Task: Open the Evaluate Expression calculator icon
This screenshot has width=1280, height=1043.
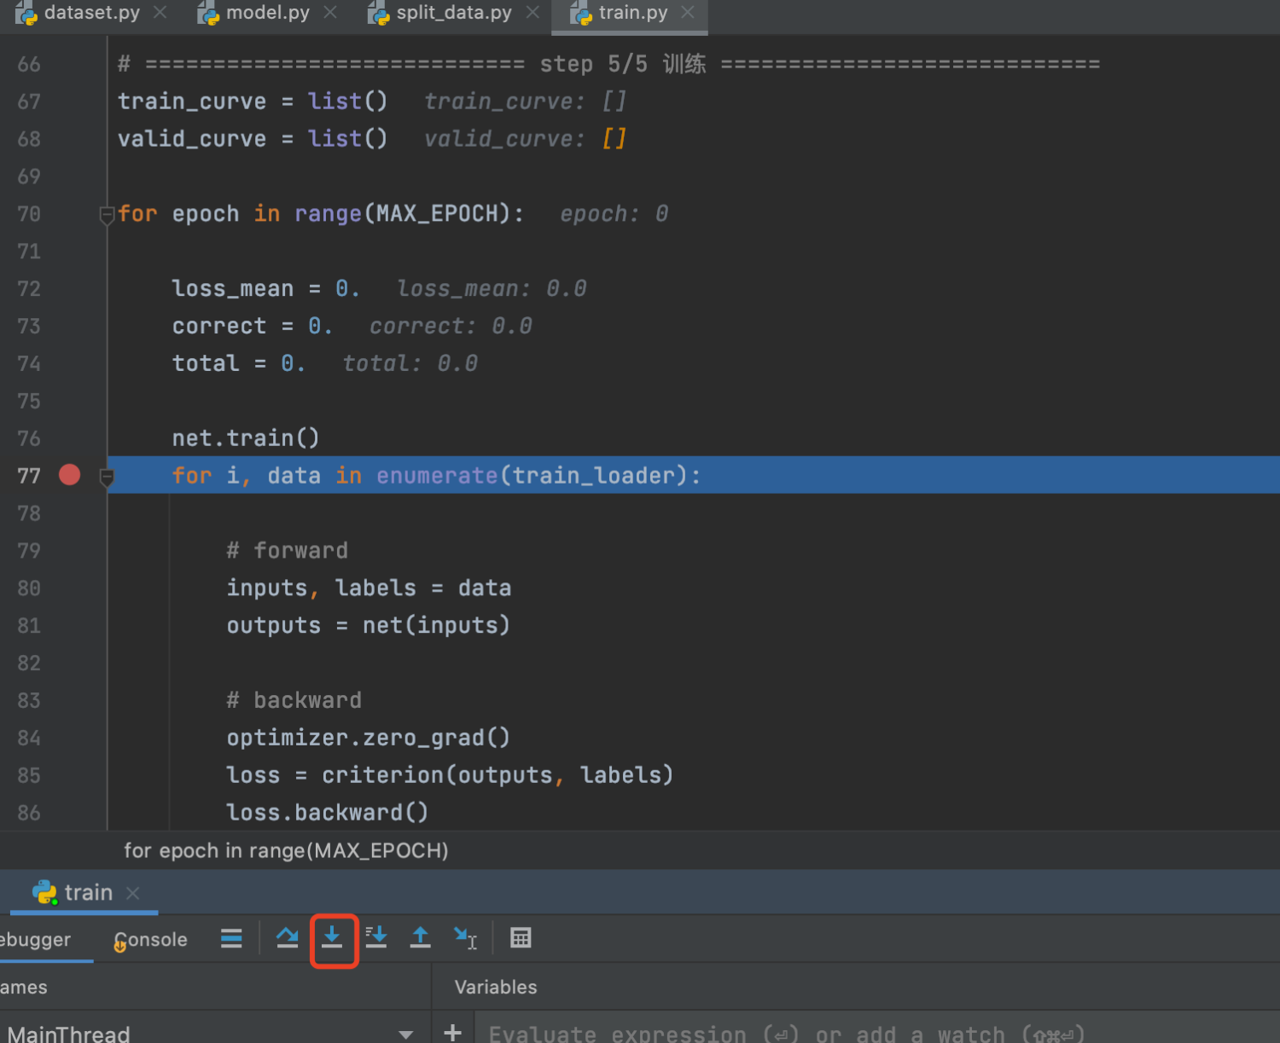Action: [x=521, y=938]
